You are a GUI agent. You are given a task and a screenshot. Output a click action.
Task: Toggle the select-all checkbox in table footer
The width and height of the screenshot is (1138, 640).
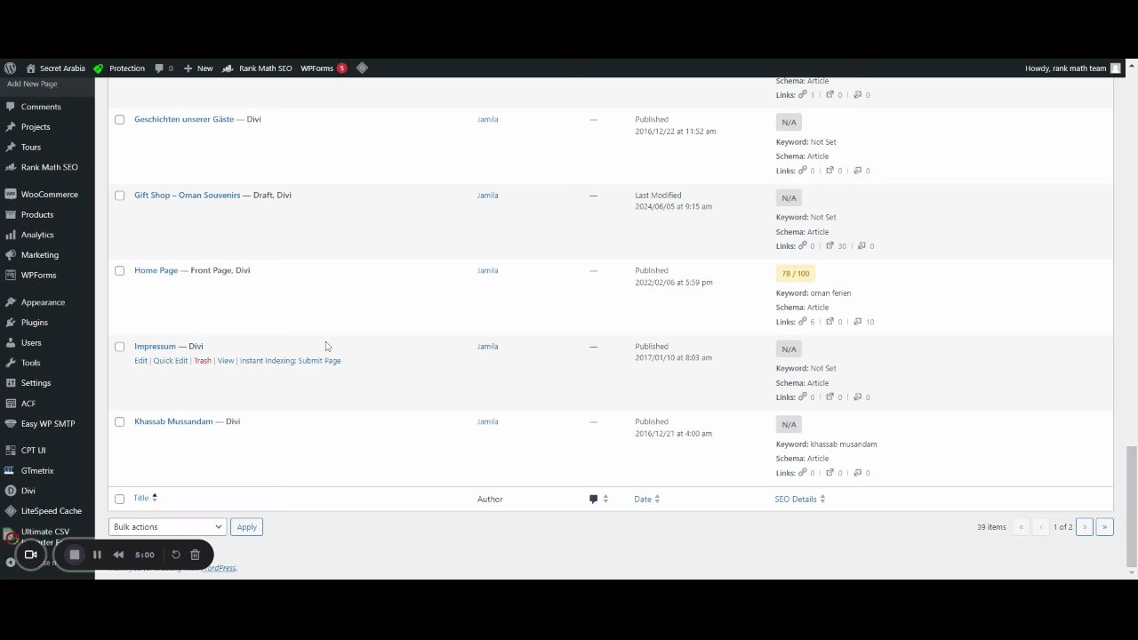click(119, 500)
